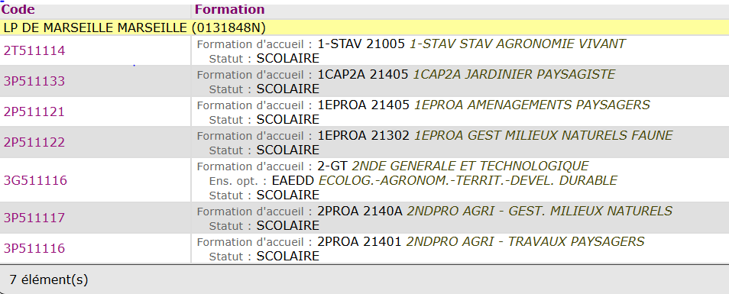The height and width of the screenshot is (294, 729).
Task: Click SCOLAIRE status in the 3P511116 row
Action: pyautogui.click(x=288, y=256)
